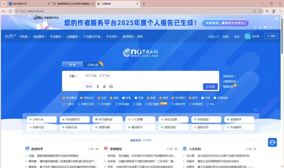The height and width of the screenshot is (168, 284).
Task: Click the institution icon beside 南宁师...
Action: [247, 36]
